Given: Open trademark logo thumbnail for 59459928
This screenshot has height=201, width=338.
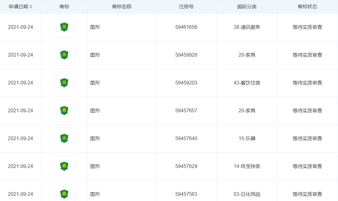Looking at the screenshot, I should tap(64, 55).
